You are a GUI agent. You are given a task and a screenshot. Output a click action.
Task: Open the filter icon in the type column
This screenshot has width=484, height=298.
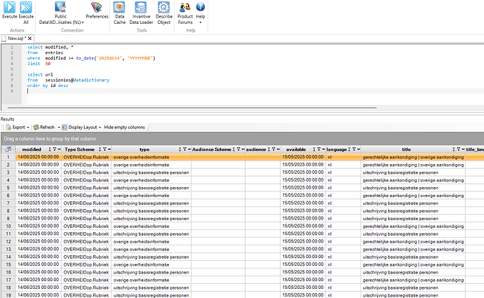click(184, 149)
